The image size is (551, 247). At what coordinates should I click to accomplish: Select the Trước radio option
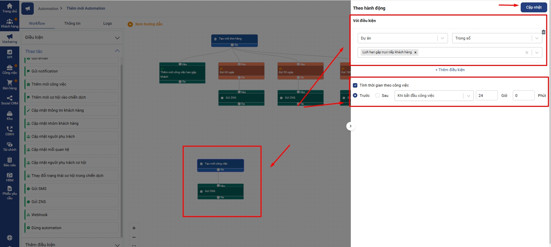355,96
